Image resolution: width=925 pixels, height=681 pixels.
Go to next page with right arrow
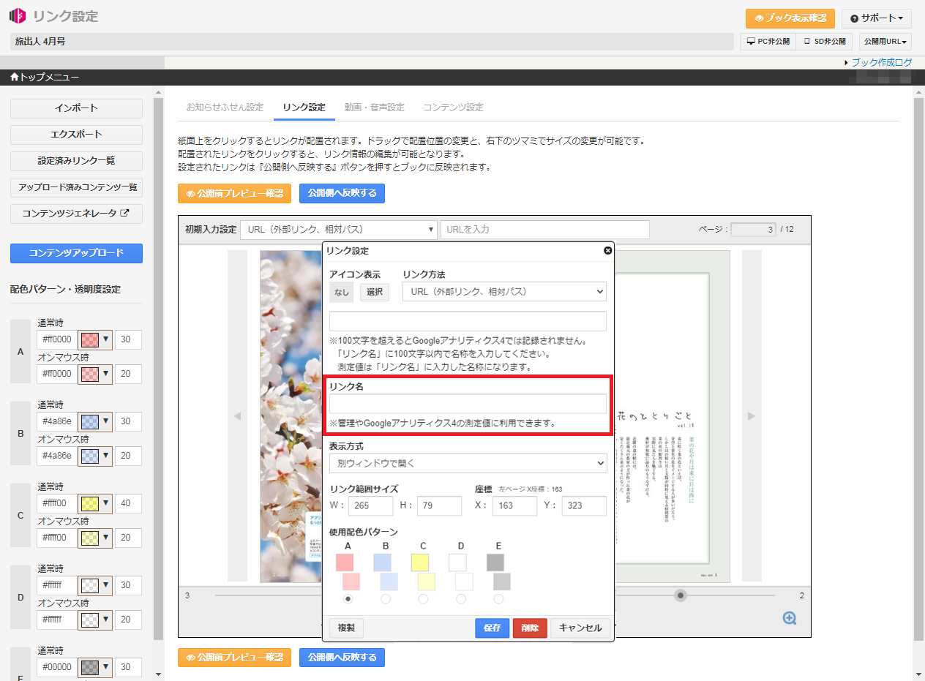pos(752,416)
